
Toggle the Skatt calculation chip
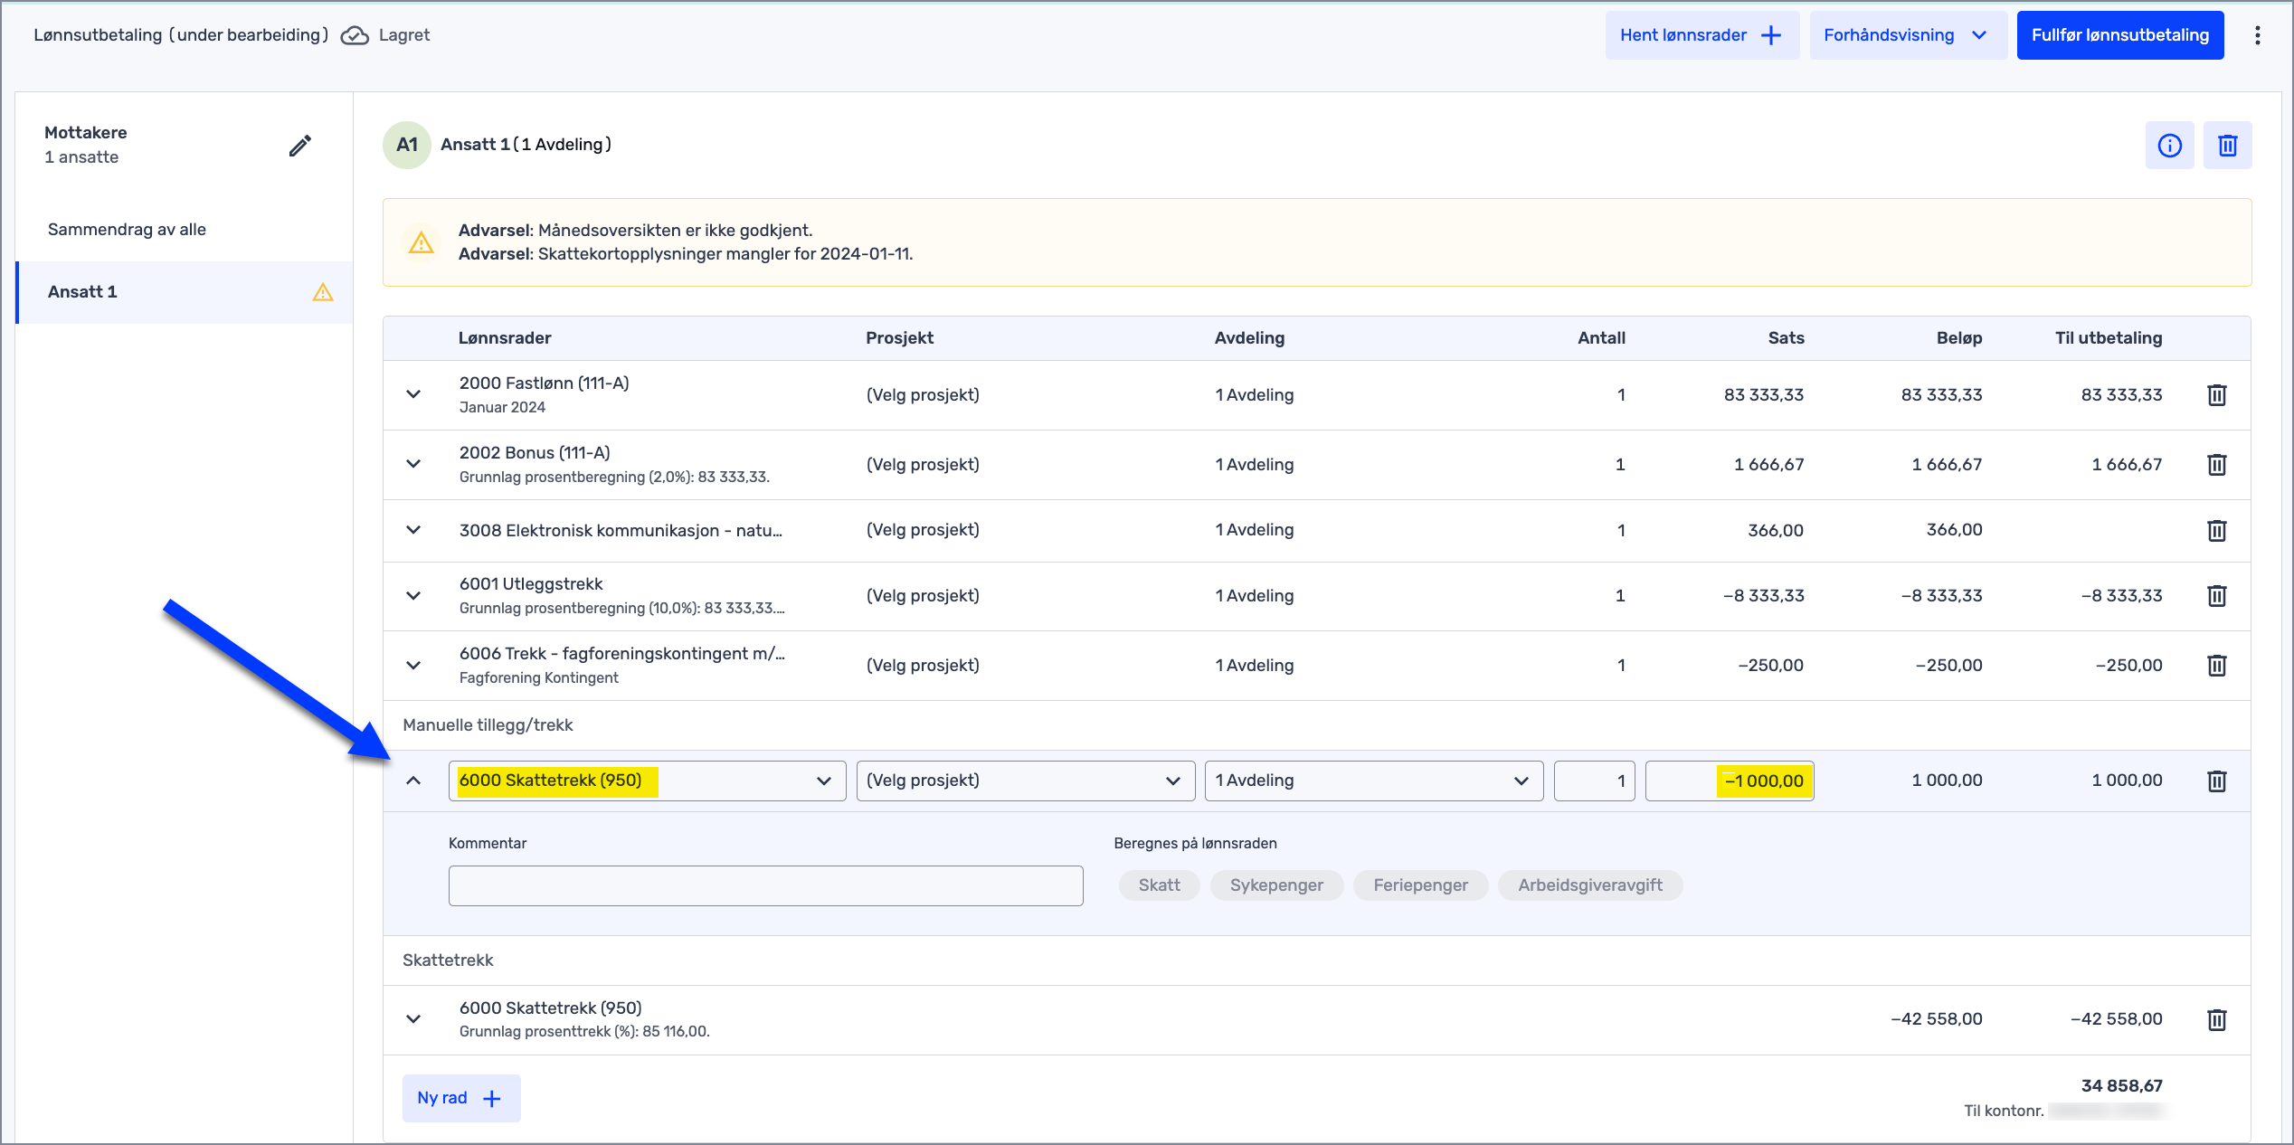coord(1159,885)
